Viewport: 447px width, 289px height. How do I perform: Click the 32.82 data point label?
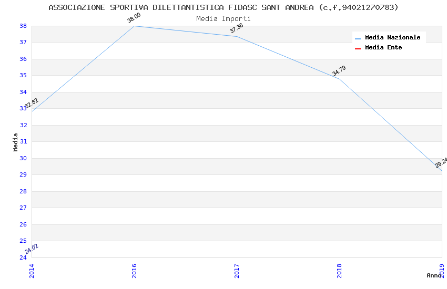point(32,104)
